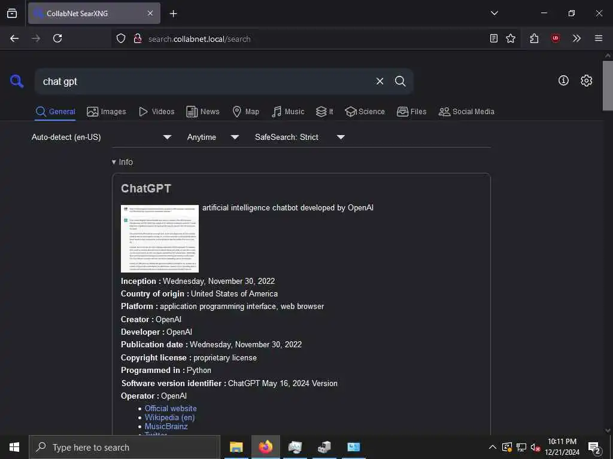Open the extensions puzzle icon

click(534, 38)
